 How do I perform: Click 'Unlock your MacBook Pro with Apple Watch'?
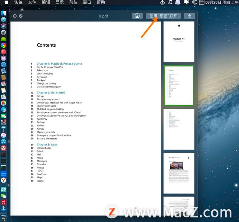tap(59, 103)
